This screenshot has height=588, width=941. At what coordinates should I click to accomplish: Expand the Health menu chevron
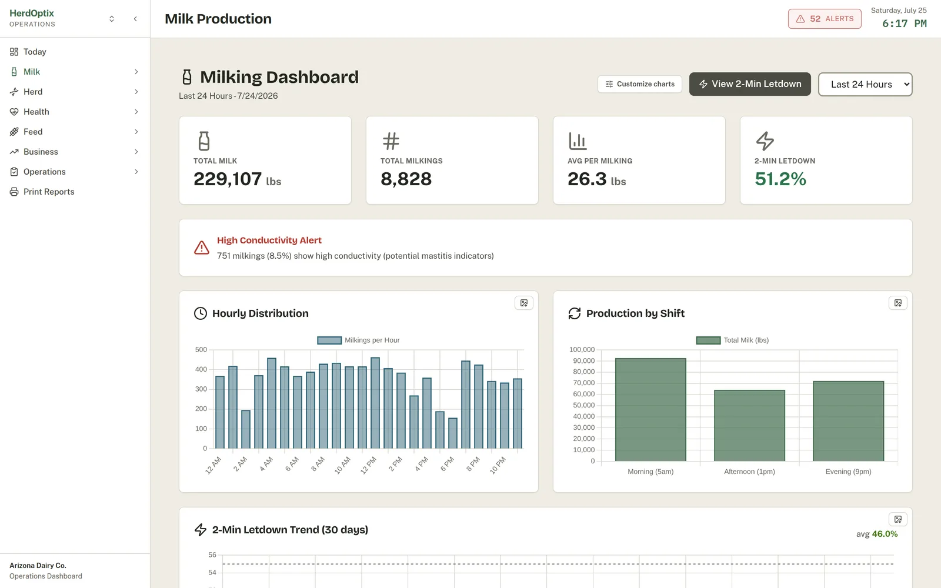pos(136,112)
